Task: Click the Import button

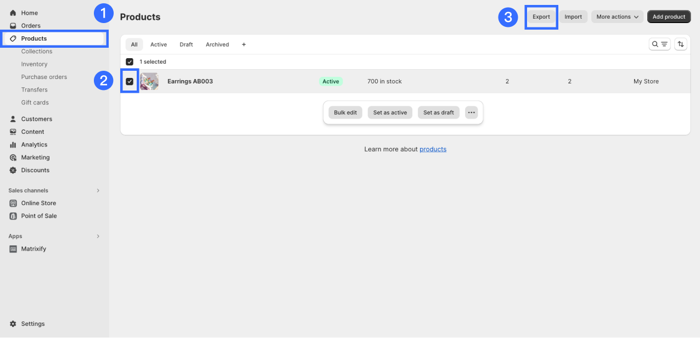Action: [x=573, y=17]
